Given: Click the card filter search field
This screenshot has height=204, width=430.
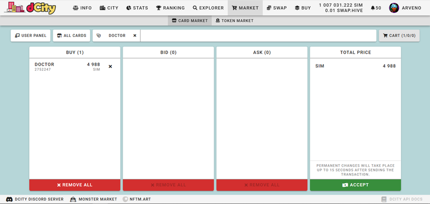Looking at the screenshot, I should (x=258, y=36).
